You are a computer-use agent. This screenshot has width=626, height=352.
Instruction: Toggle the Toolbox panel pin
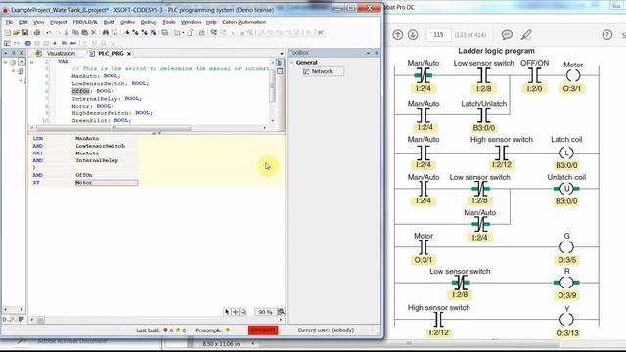click(376, 53)
